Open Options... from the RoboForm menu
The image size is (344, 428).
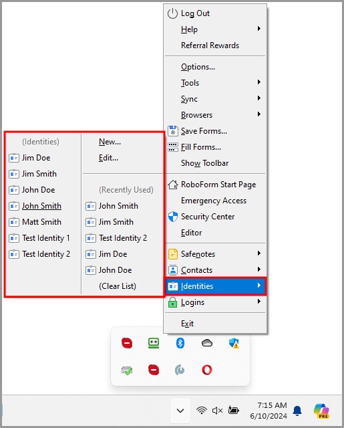point(215,67)
